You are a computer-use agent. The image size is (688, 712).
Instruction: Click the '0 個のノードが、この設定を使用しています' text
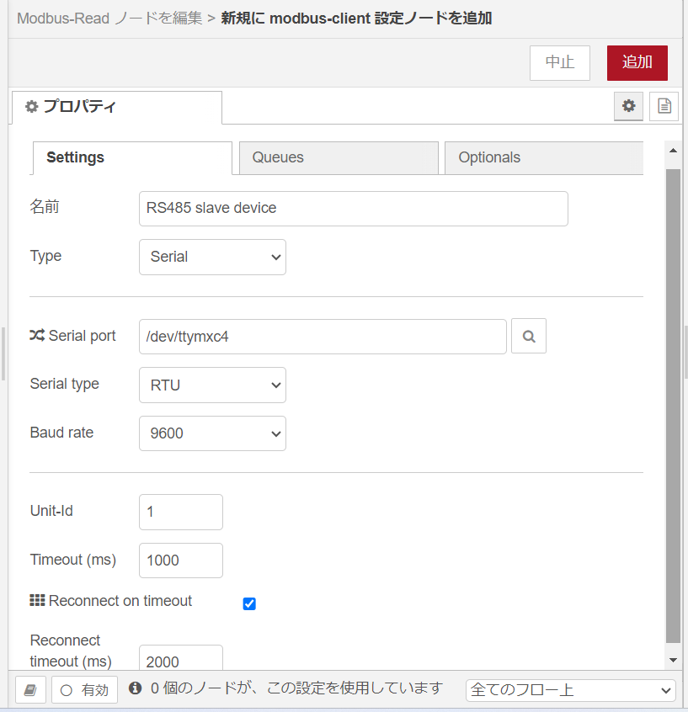[296, 688]
